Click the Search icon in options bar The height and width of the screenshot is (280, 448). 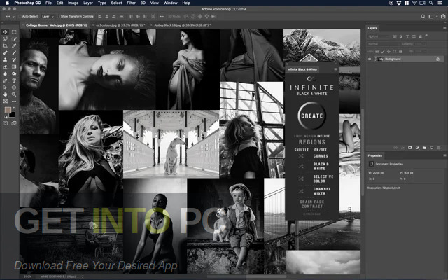point(423,17)
